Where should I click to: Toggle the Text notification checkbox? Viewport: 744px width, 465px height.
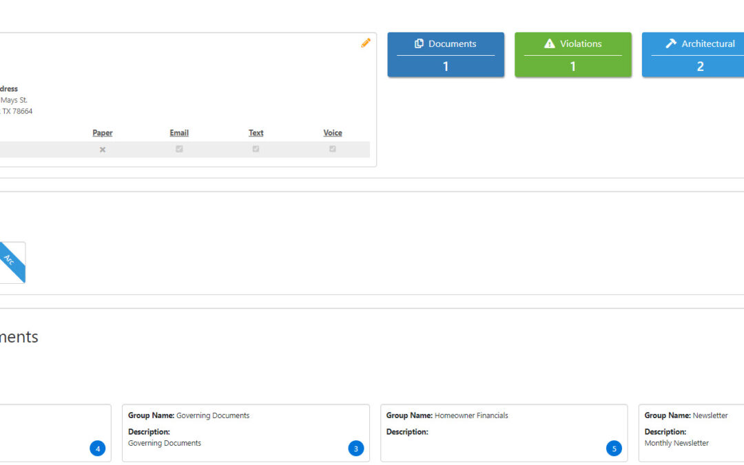[256, 149]
